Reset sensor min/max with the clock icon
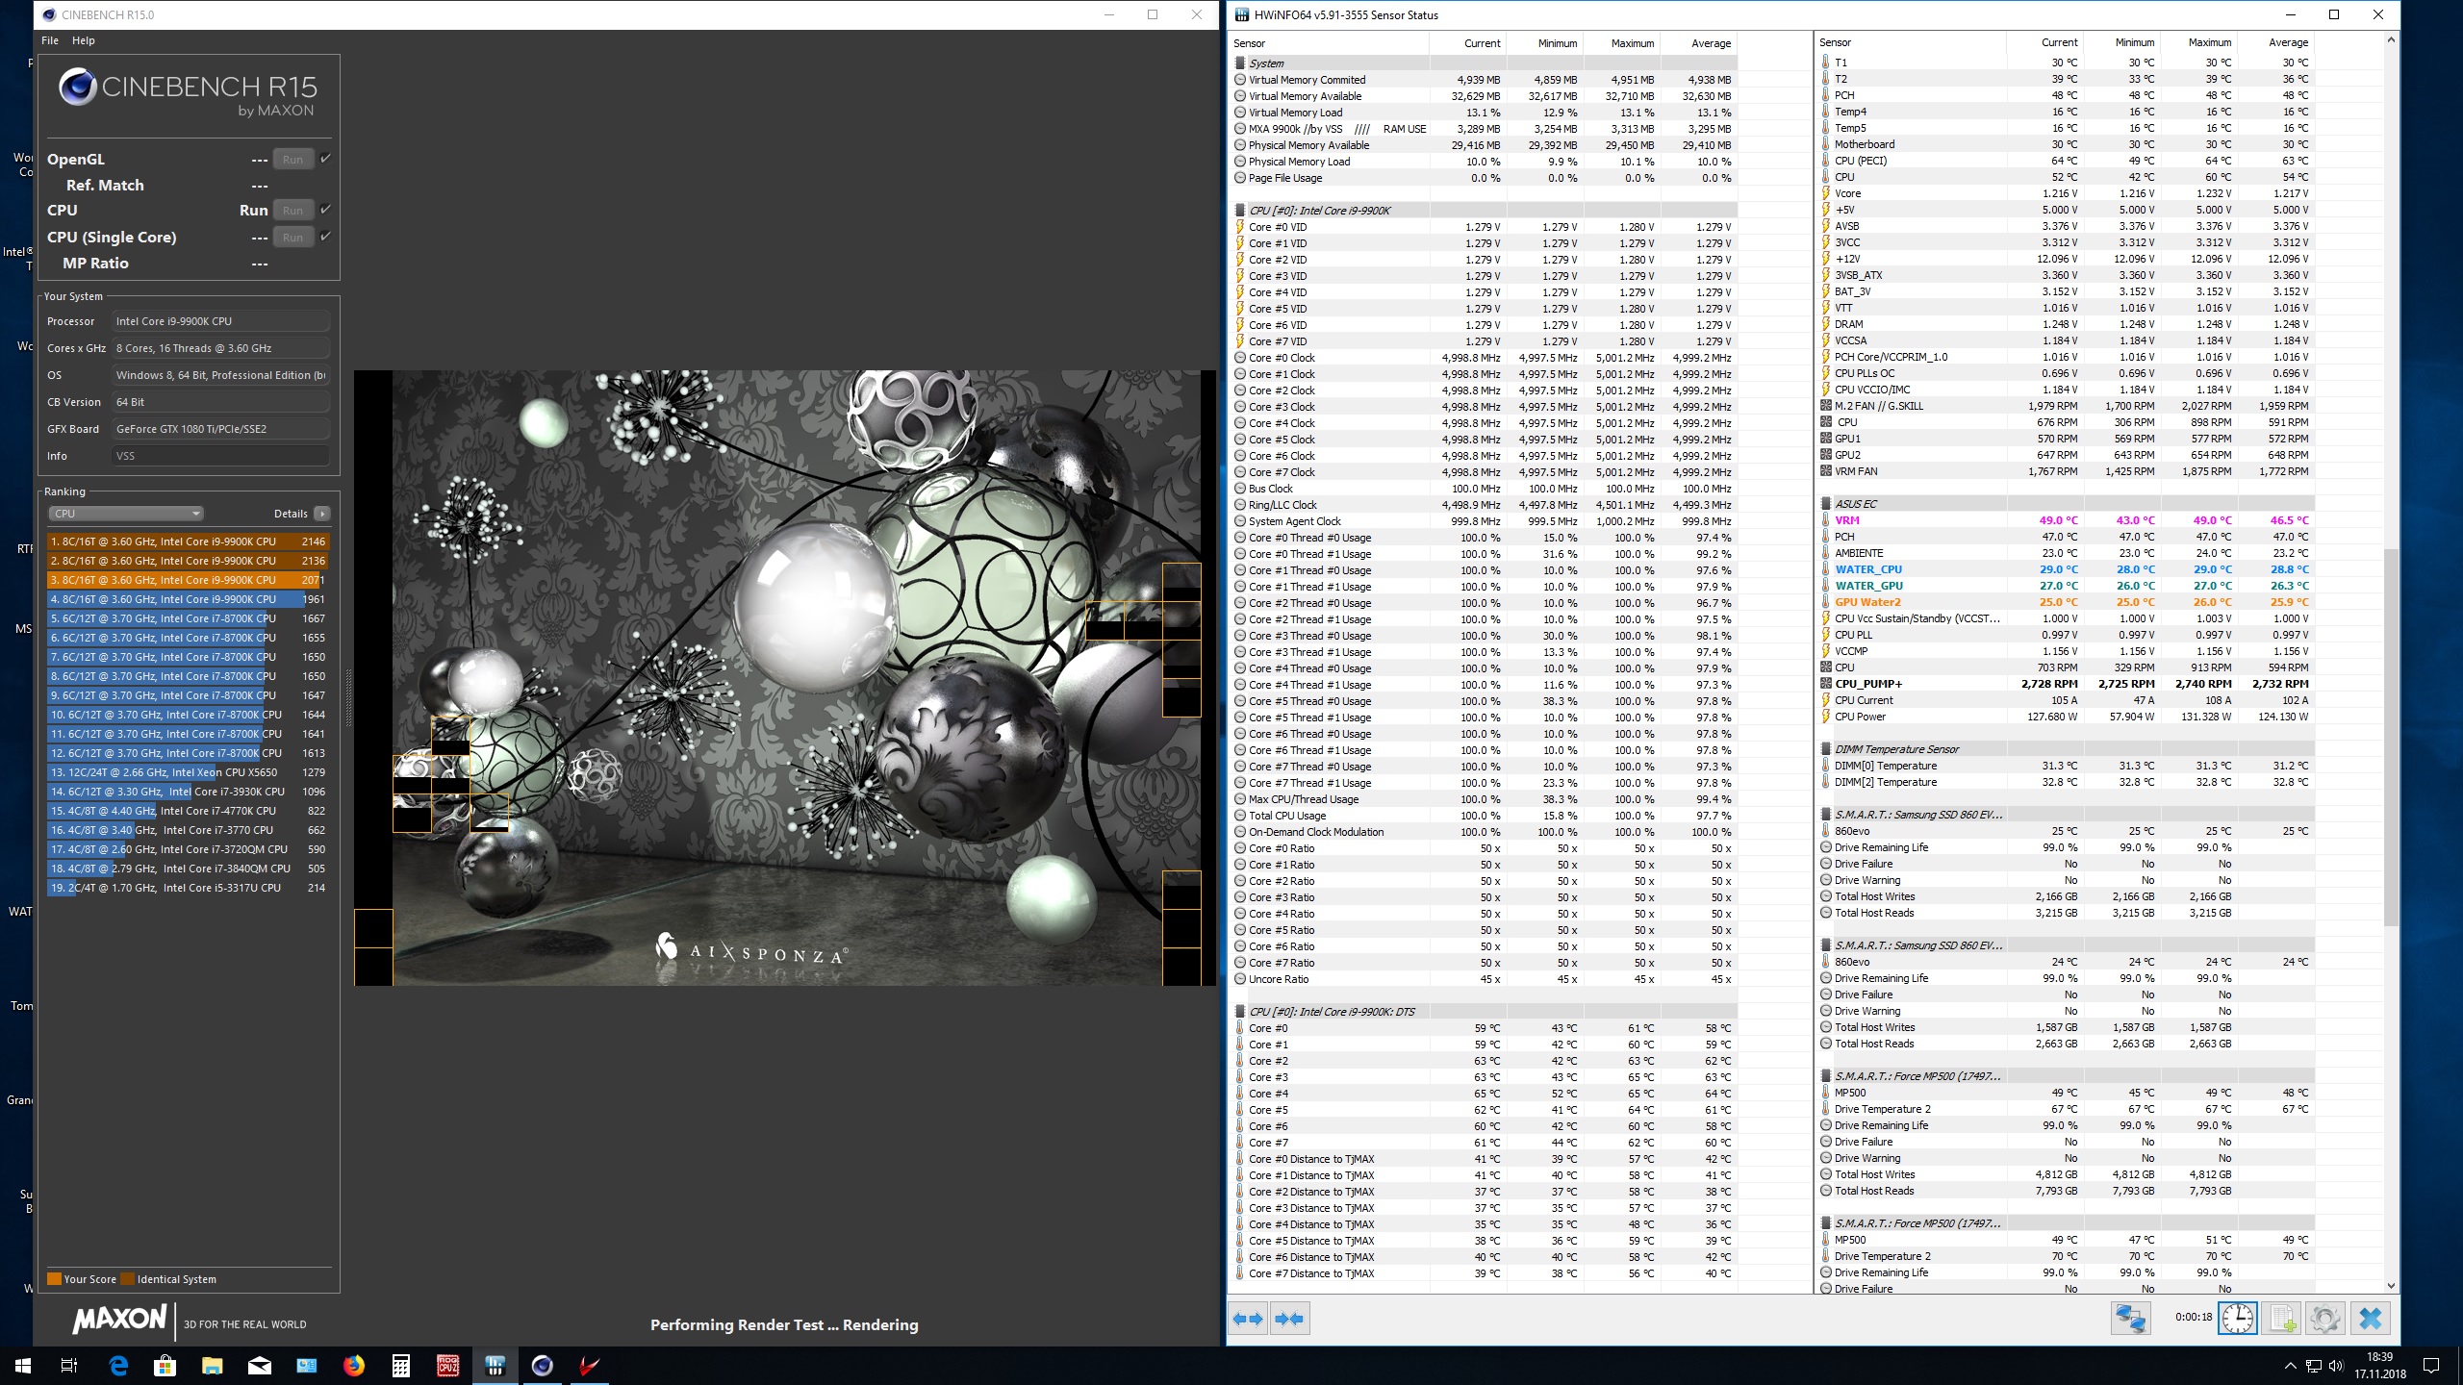The width and height of the screenshot is (2463, 1385). (2237, 1318)
